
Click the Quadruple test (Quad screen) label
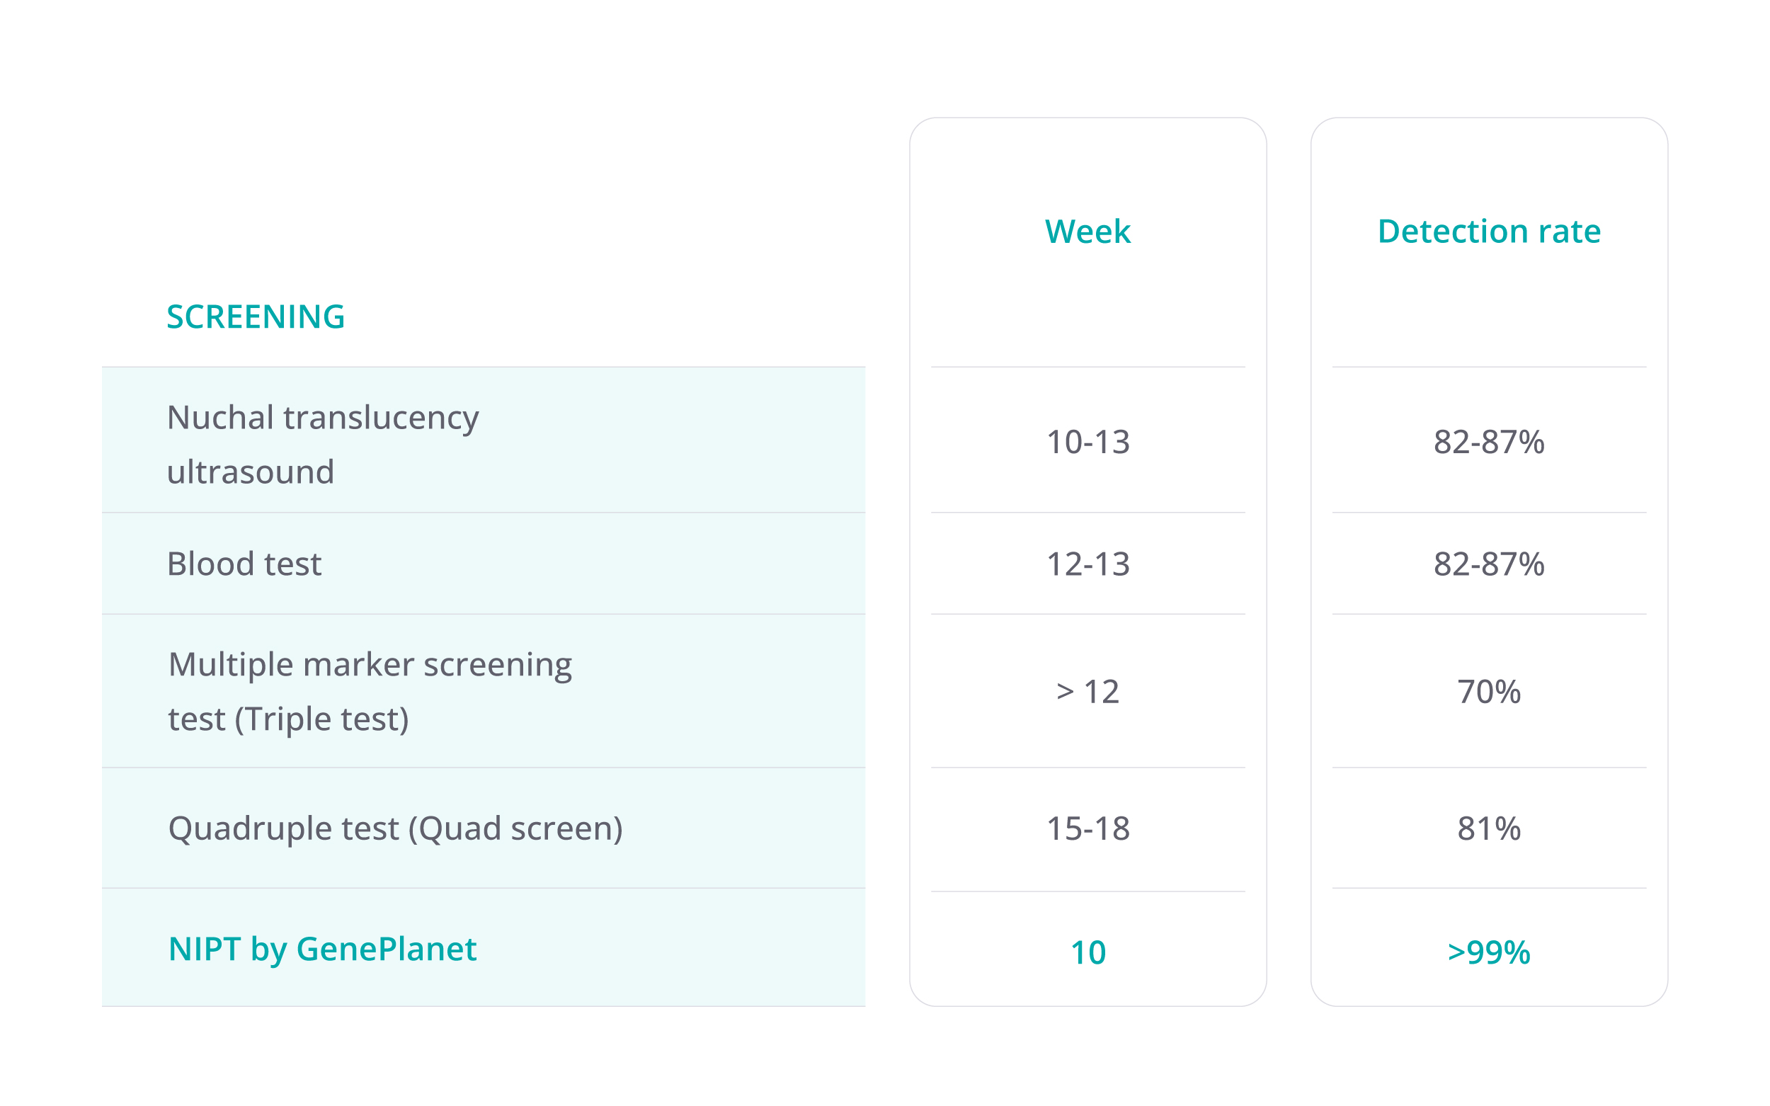395,828
